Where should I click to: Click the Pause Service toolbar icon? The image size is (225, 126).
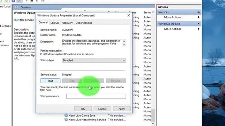(37, 1)
